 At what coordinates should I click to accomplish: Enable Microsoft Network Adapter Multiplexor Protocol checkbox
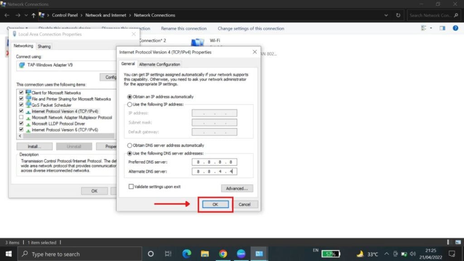pos(21,117)
